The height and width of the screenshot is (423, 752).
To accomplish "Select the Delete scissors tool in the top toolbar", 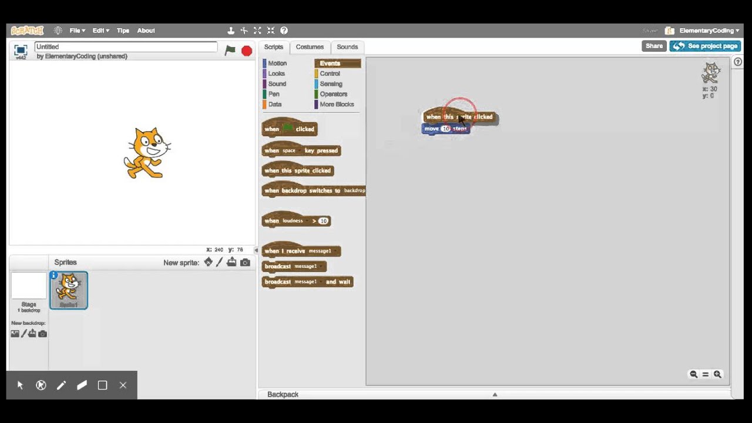I will tap(244, 31).
